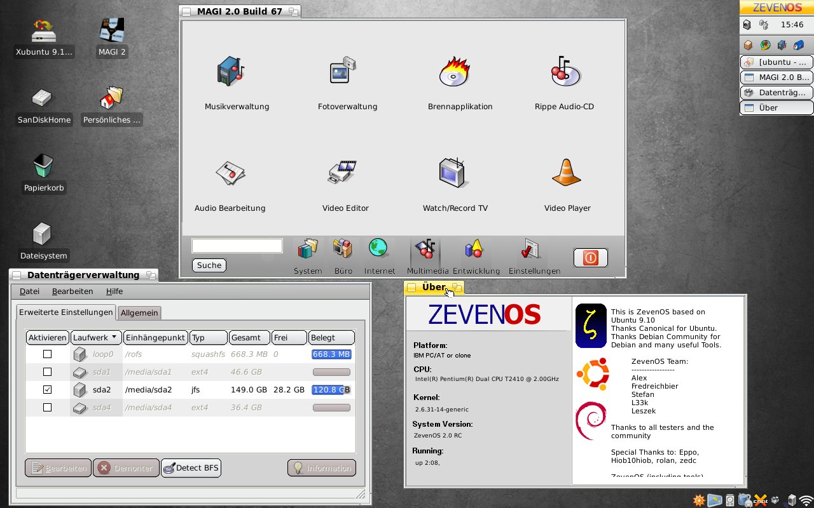
Task: Switch to Datenträg... window in taskbar
Action: pyautogui.click(x=776, y=93)
